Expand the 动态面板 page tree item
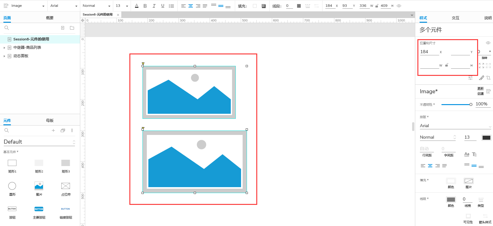This screenshot has width=493, height=226. tap(4, 56)
